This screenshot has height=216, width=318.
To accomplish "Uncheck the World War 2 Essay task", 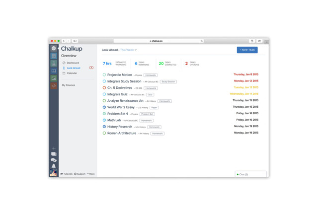I will [x=104, y=107].
